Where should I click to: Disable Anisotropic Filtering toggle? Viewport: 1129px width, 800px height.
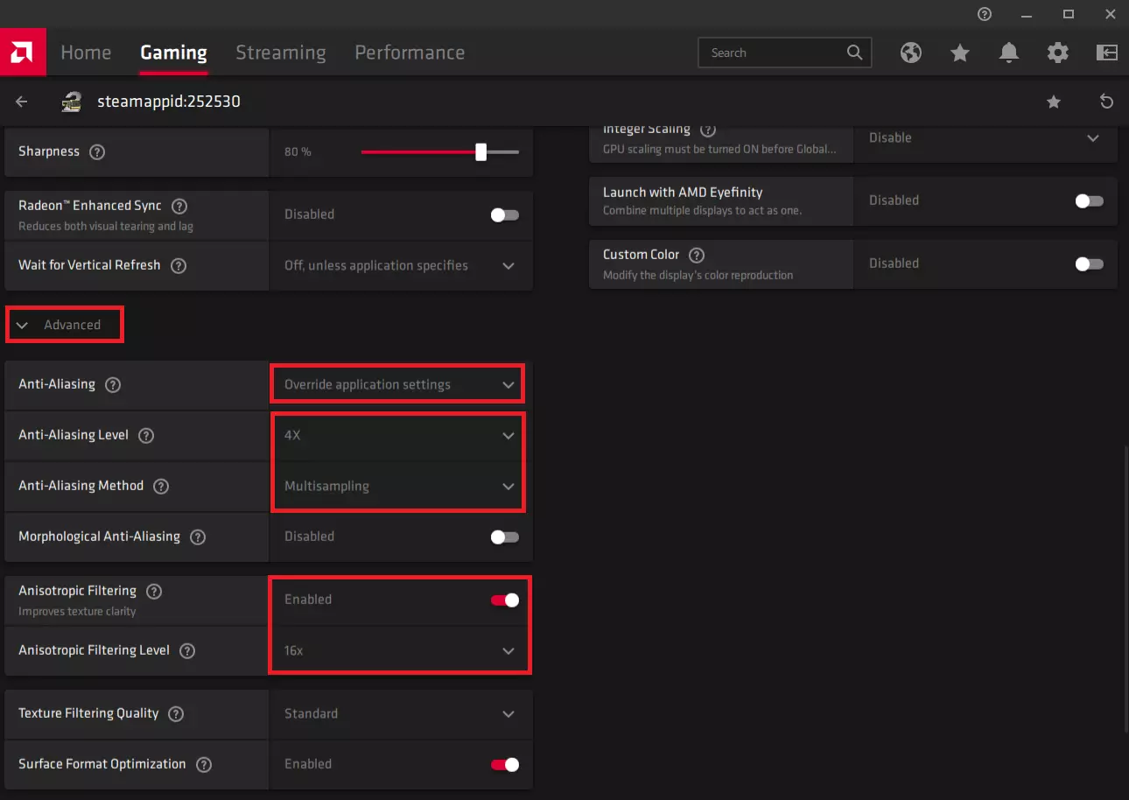tap(505, 600)
